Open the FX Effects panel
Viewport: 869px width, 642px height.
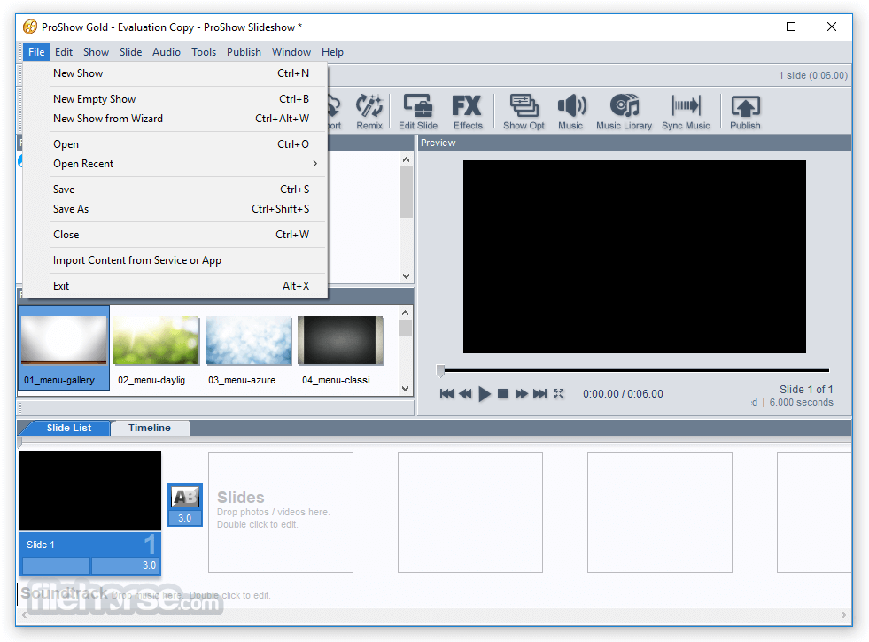tap(467, 112)
